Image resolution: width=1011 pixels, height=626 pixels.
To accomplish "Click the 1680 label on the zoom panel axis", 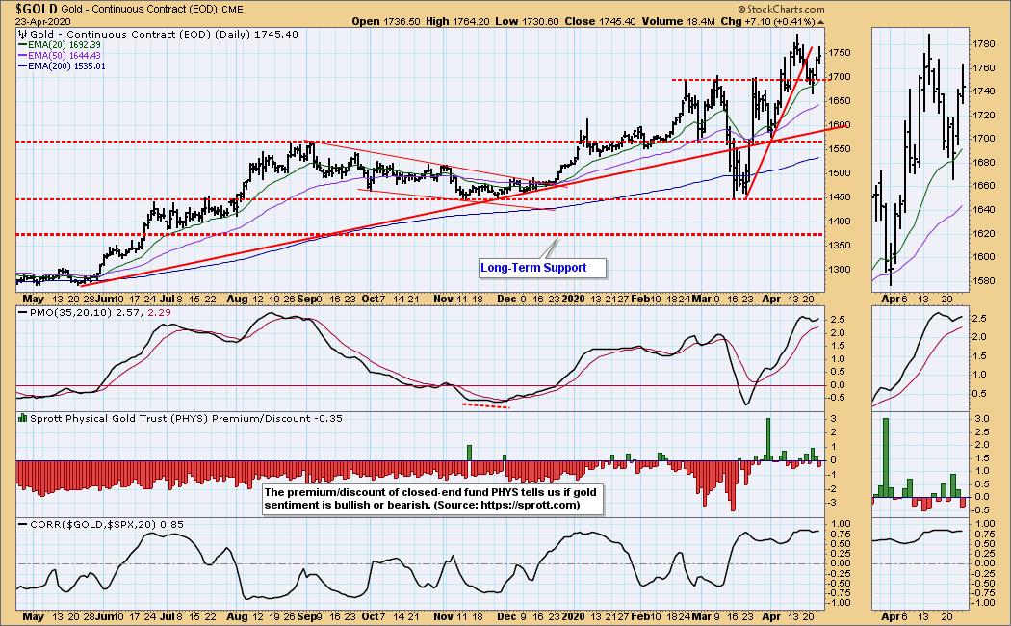I will (983, 163).
